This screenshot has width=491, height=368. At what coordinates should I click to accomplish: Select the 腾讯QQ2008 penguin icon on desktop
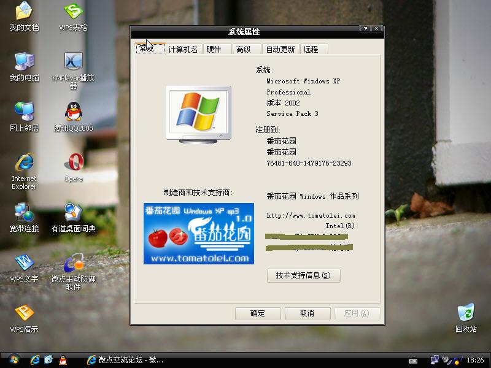(73, 117)
